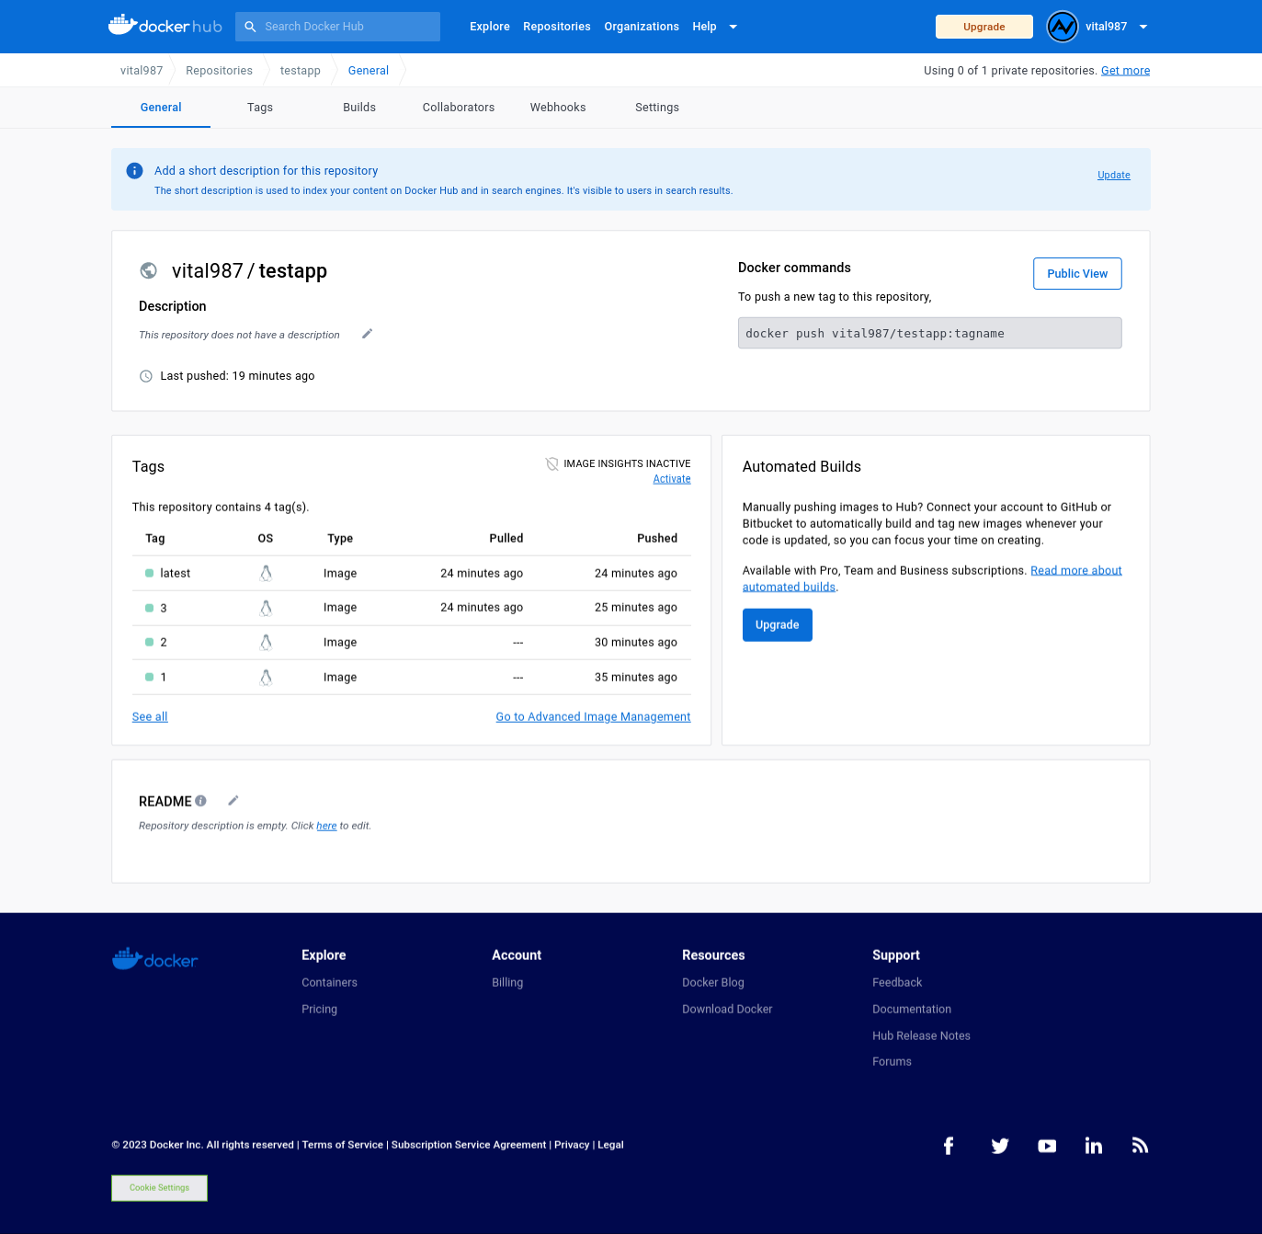Open the footer Privacy link
The image size is (1262, 1234).
572,1146
